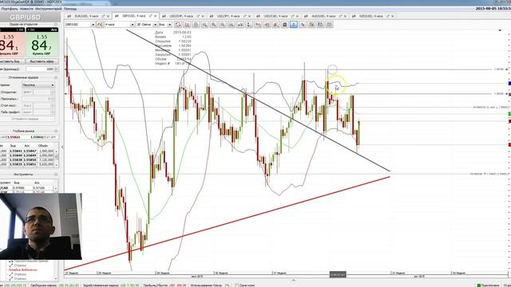Click the Выставить бид button
The image size is (511, 287).
pyautogui.click(x=13, y=61)
